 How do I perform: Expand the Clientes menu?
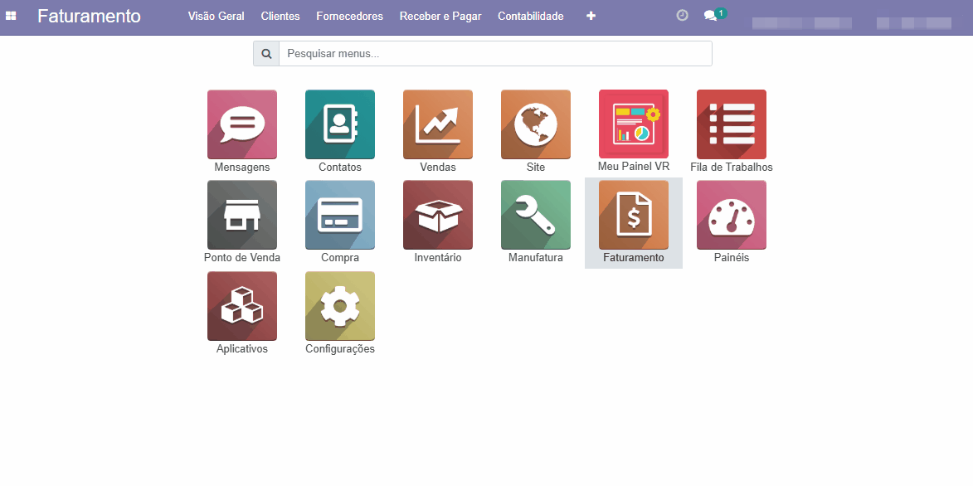[280, 16]
